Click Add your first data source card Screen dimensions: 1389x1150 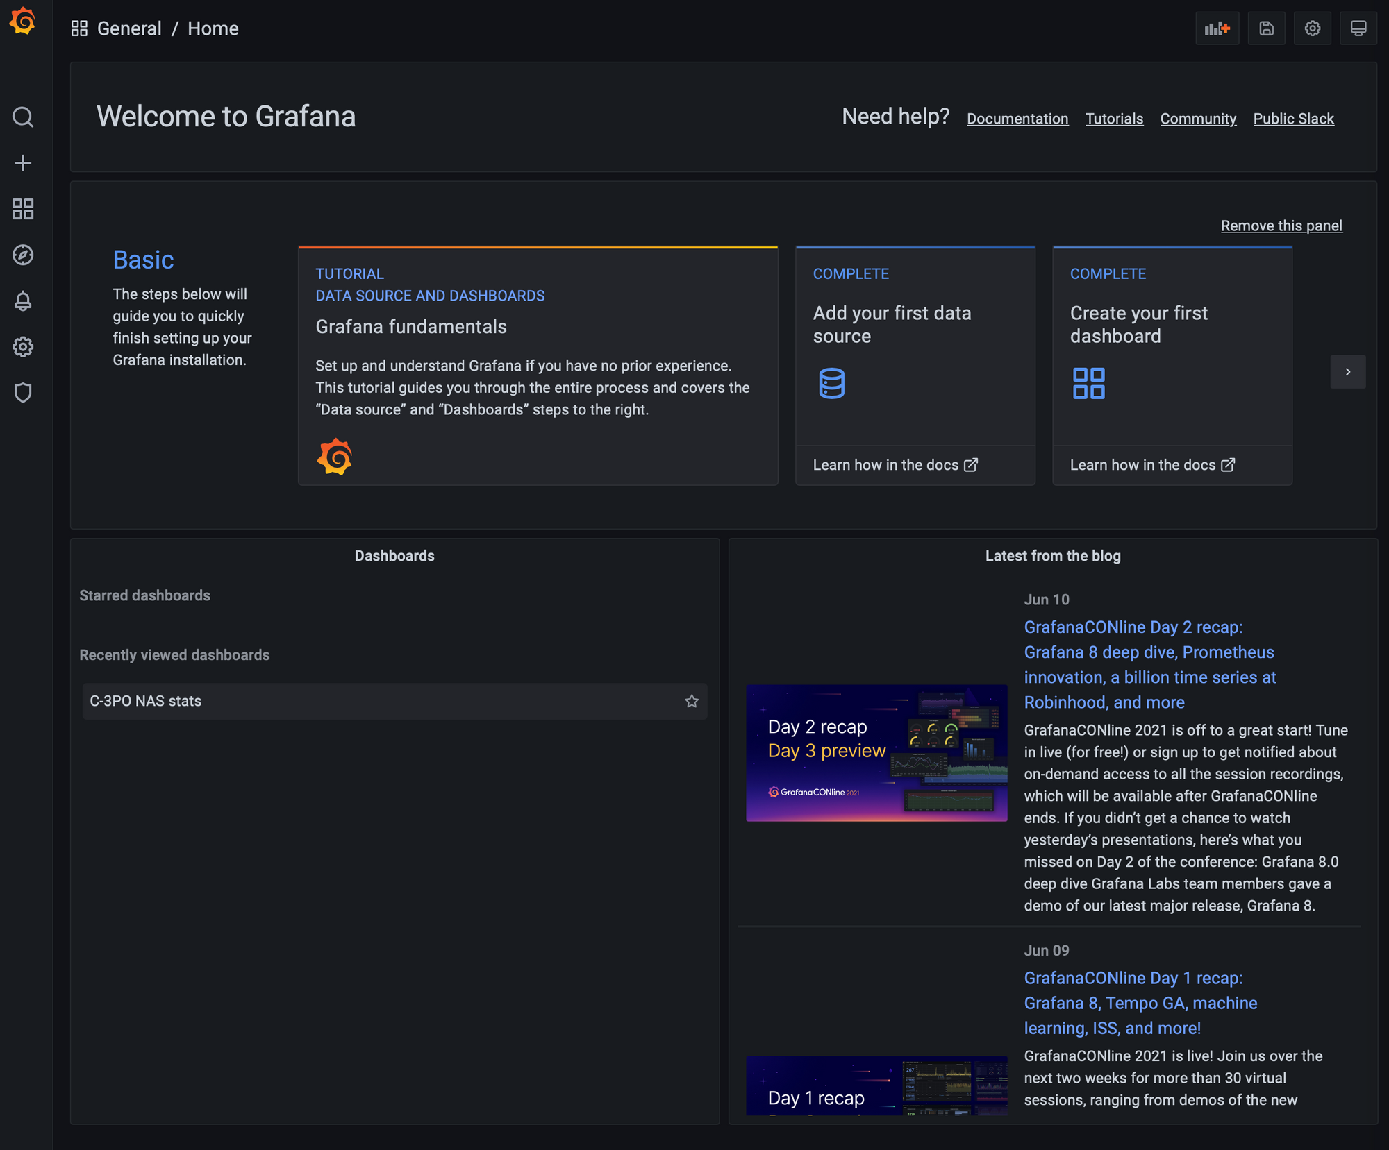915,346
